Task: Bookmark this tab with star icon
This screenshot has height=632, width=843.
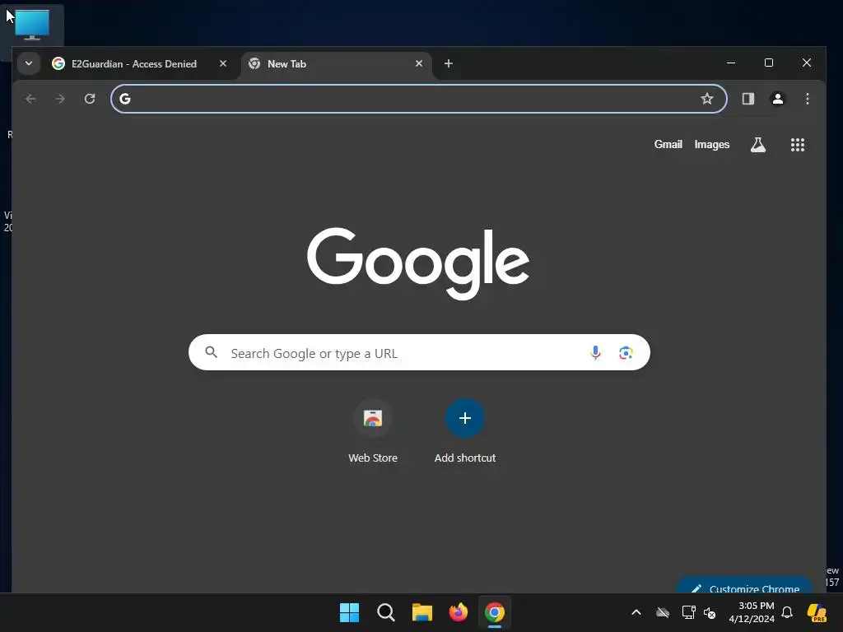Action: click(707, 99)
